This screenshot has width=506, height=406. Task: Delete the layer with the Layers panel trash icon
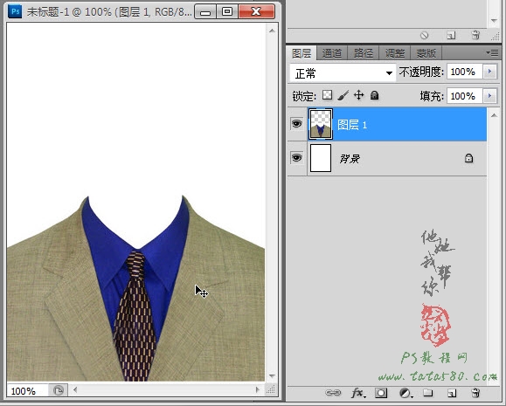[x=475, y=393]
